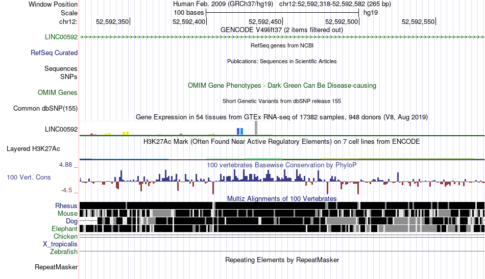Click the Multiz Alignments of 100 Vertebrates title
485x279 pixels.
pos(282,199)
